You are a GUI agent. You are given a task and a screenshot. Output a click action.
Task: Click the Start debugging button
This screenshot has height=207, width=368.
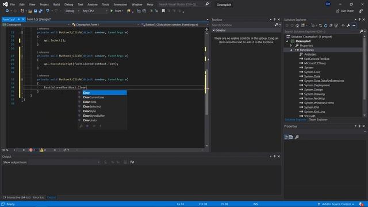pos(117,11)
